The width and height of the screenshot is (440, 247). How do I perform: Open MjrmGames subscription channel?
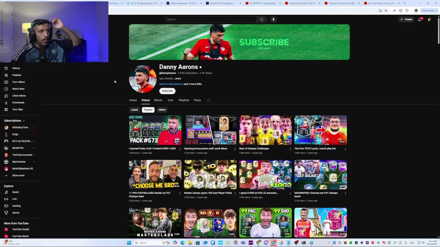19,162
